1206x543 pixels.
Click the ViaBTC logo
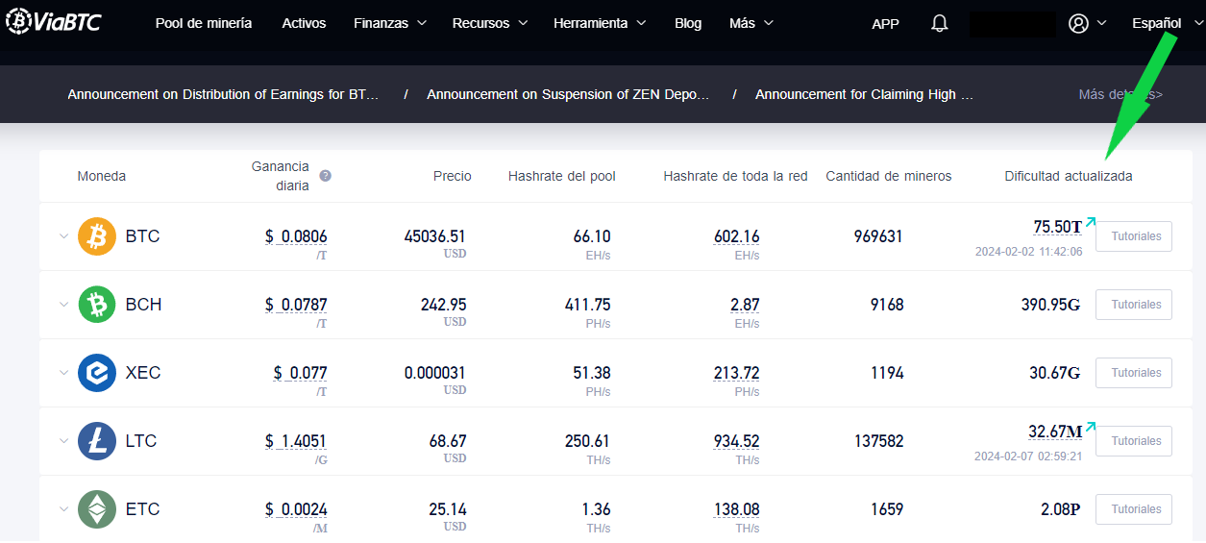click(x=53, y=21)
